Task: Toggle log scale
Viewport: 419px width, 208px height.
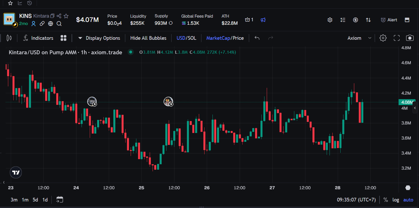Action: (x=396, y=200)
